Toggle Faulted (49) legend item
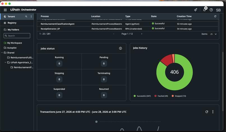The height and width of the screenshot is (132, 226). tap(161, 96)
